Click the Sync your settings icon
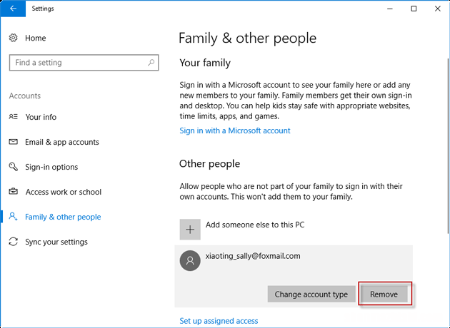The image size is (450, 328). click(x=13, y=242)
